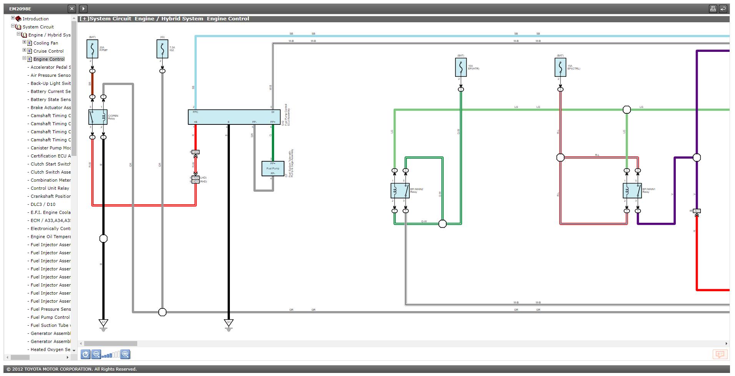The image size is (735, 376).
Task: Click the play arrow button beside the panel header
Action: click(x=83, y=8)
